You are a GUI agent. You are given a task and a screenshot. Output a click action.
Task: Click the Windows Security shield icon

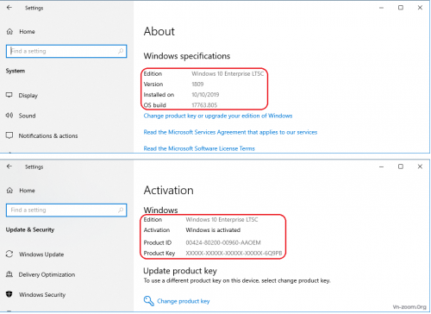[x=9, y=294]
